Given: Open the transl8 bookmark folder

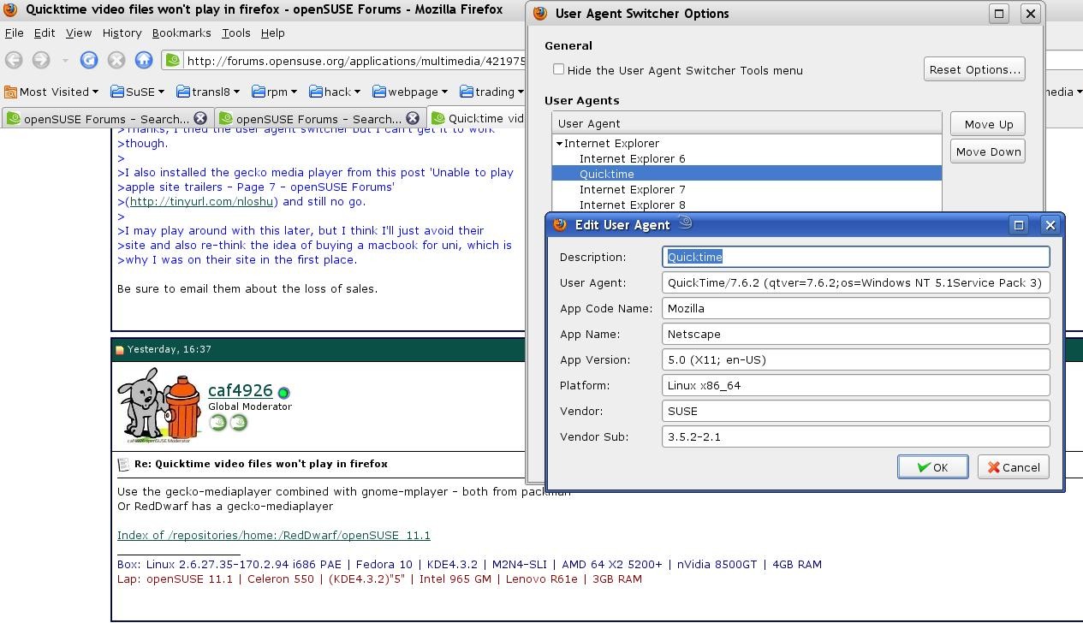Looking at the screenshot, I should pos(210,92).
